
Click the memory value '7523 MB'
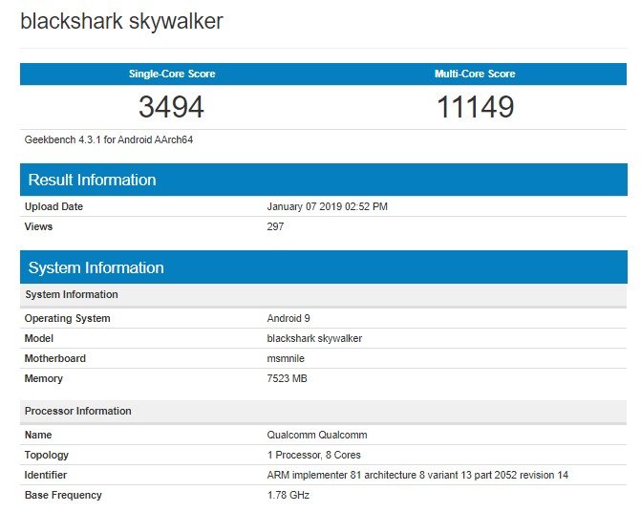click(x=287, y=378)
